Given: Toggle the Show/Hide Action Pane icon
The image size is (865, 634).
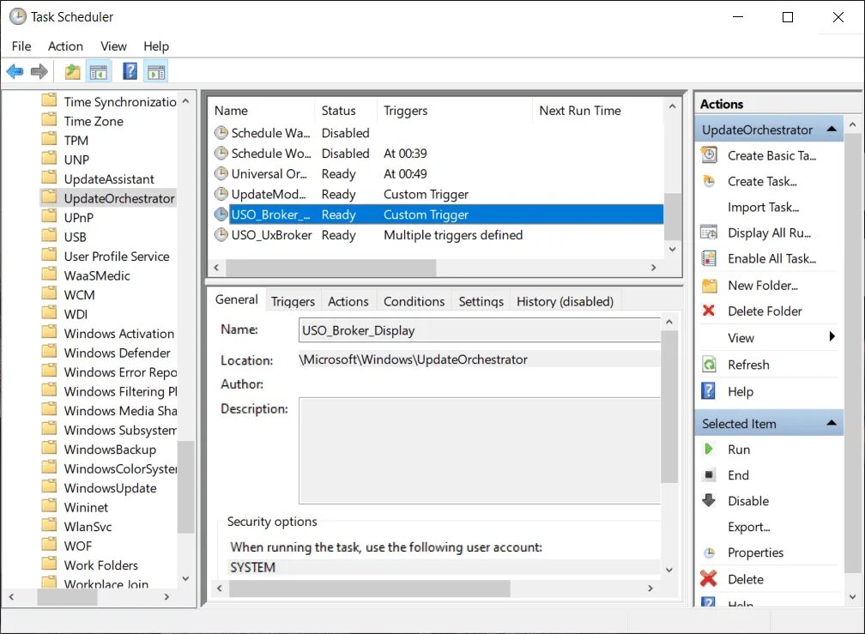Looking at the screenshot, I should [156, 72].
